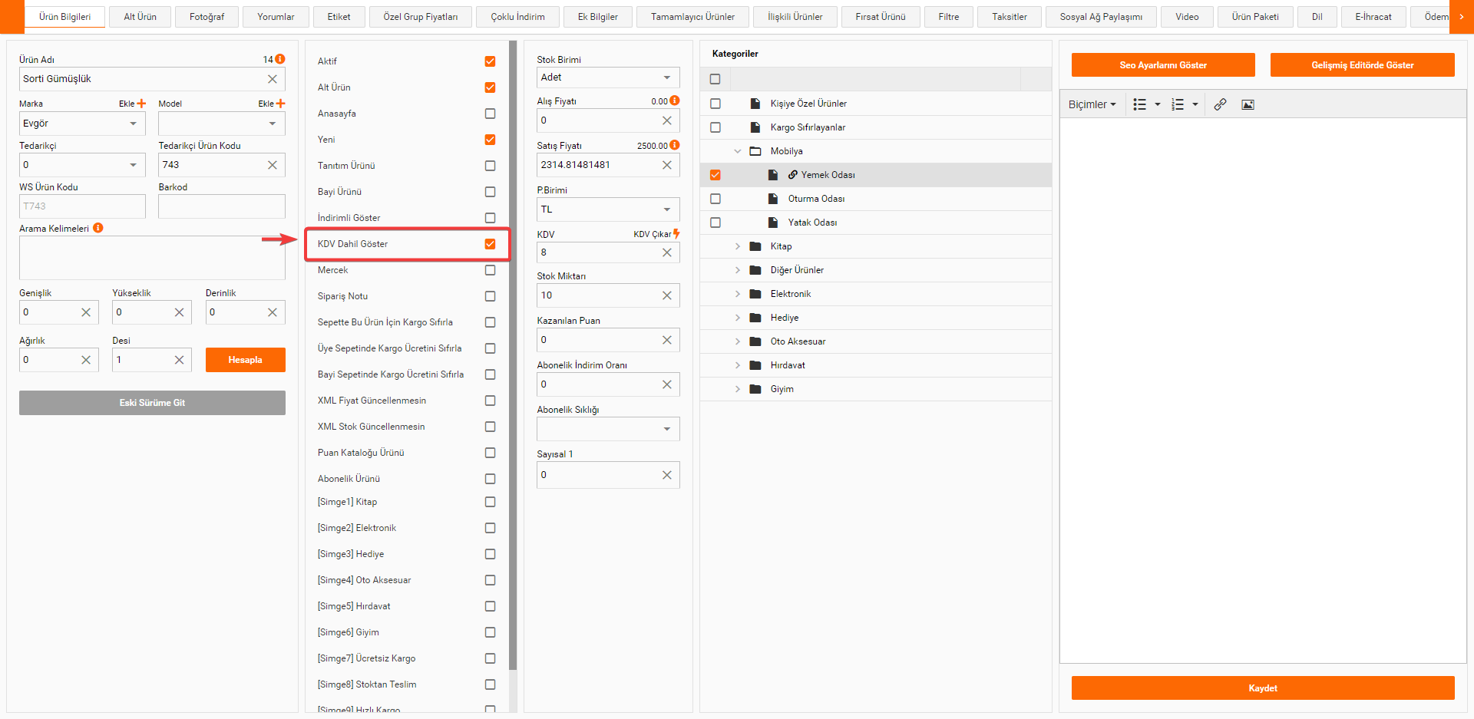This screenshot has width=1474, height=719.
Task: Click the Arama Kelimeleri info icon
Action: point(98,228)
